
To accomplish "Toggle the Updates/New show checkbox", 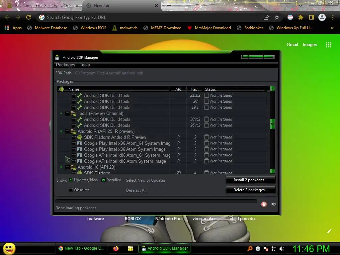I will click(x=71, y=180).
